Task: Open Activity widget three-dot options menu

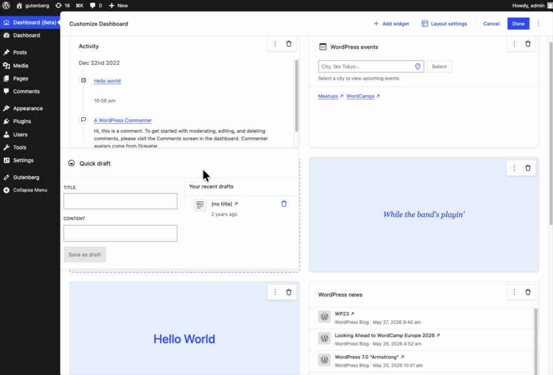Action: [275, 44]
